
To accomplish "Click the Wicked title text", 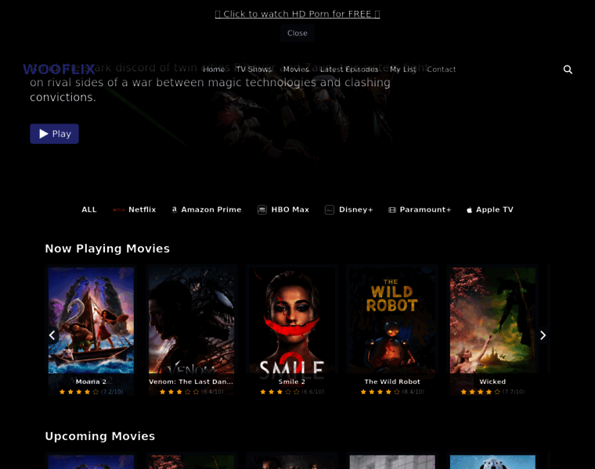I will click(492, 381).
